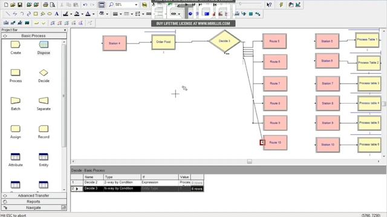
Task: Select the Arc drawing tool
Action: click(22, 14)
